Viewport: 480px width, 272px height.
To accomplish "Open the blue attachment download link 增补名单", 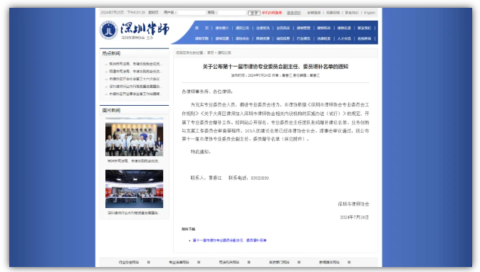I will coord(229,241).
